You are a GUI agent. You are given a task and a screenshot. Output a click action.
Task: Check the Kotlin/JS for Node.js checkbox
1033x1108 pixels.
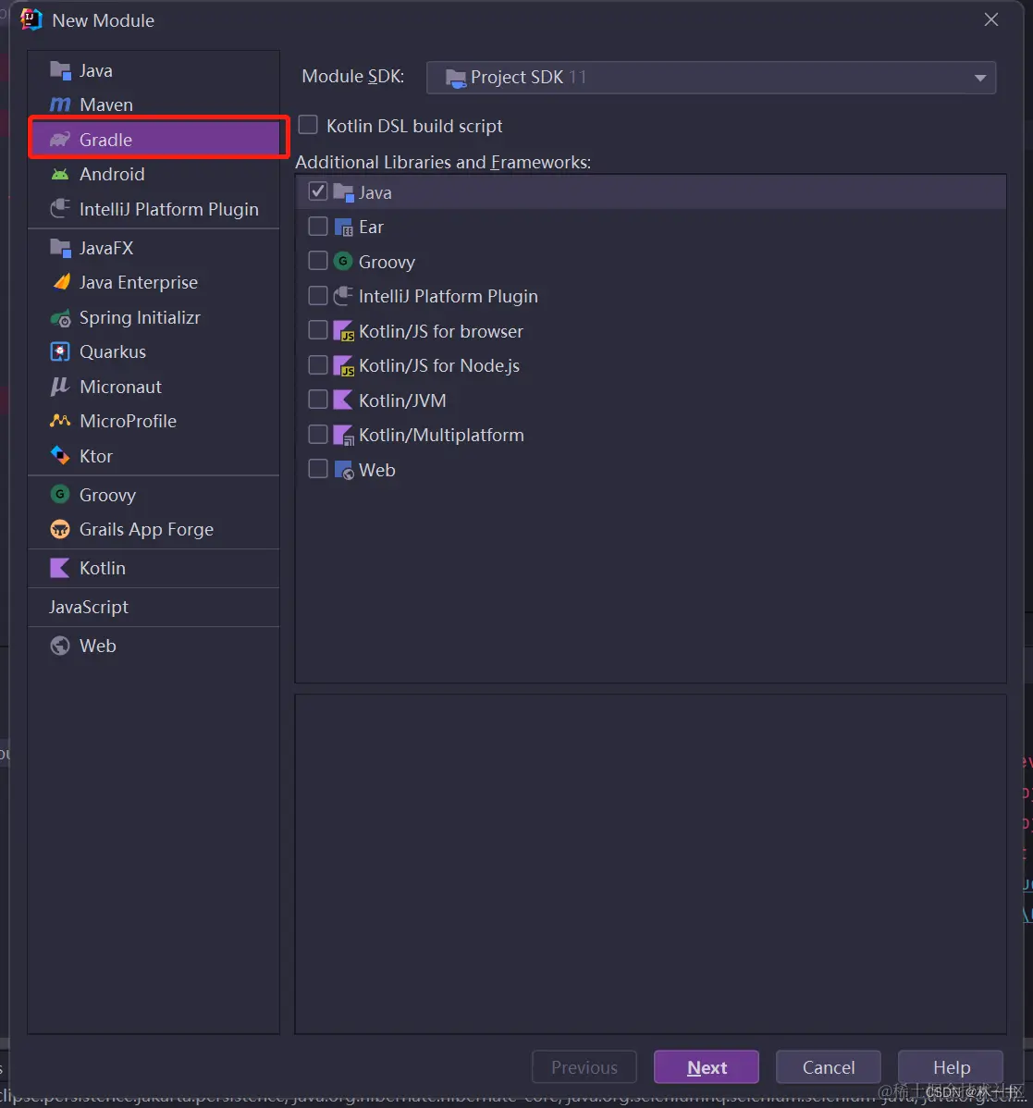click(318, 364)
